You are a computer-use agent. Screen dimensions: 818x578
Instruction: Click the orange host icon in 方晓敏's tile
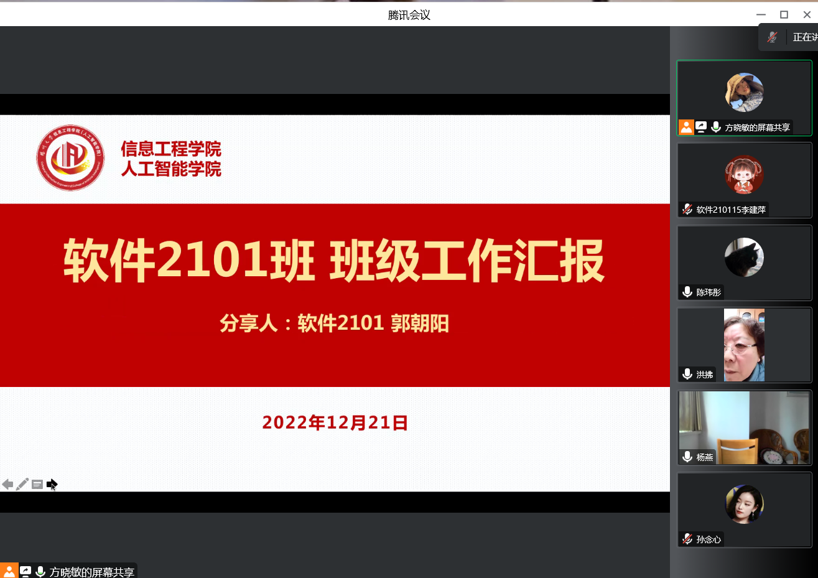tap(686, 127)
